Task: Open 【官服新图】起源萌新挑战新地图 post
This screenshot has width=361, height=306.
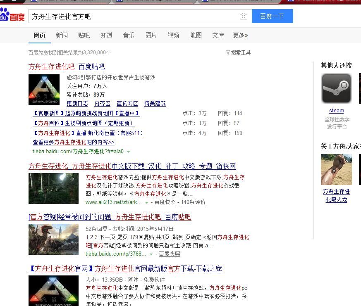Action: point(86,113)
